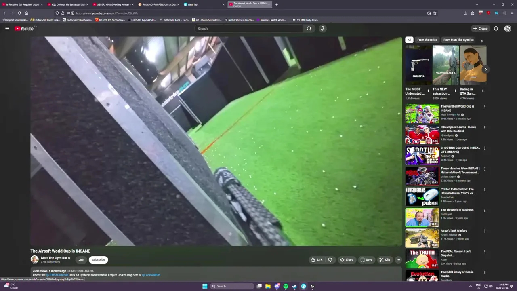517x291 pixels.
Task: Go to YouTube home via logo
Action: click(24, 28)
